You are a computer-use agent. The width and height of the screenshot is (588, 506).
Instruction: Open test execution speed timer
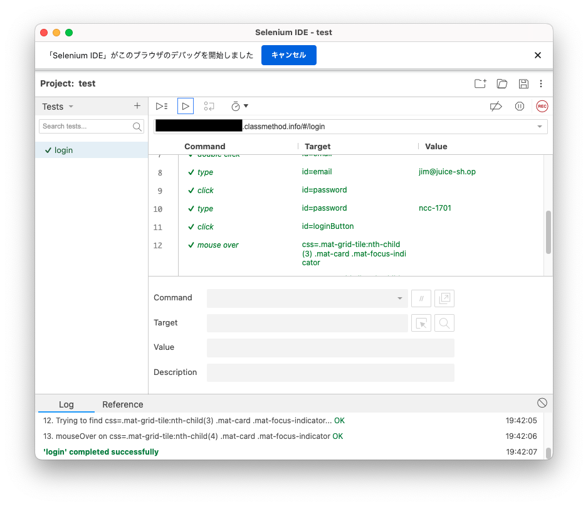[x=239, y=107]
